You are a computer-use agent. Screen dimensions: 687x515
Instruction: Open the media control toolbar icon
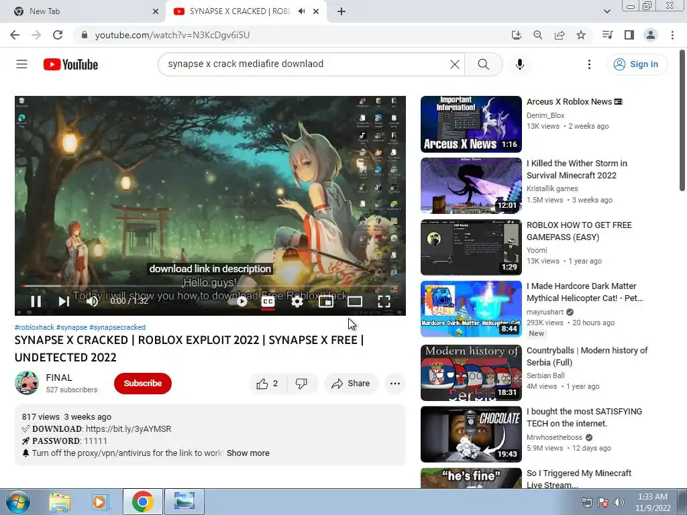coord(607,35)
